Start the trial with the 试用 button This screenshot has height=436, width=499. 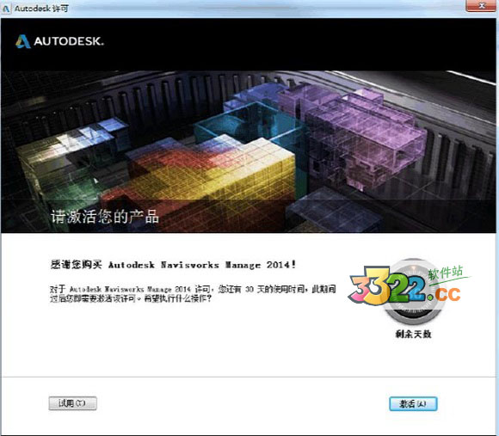pos(72,403)
